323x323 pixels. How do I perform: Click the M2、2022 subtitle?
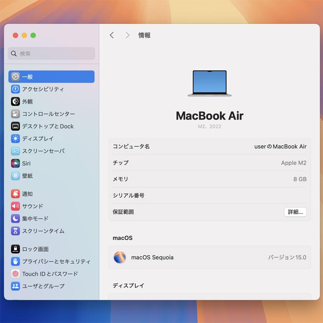209,126
